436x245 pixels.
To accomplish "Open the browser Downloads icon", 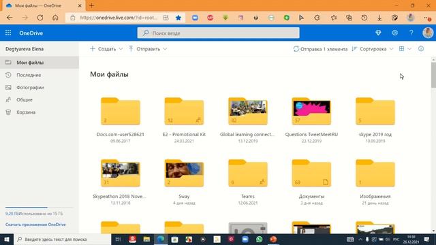I will pos(379,18).
